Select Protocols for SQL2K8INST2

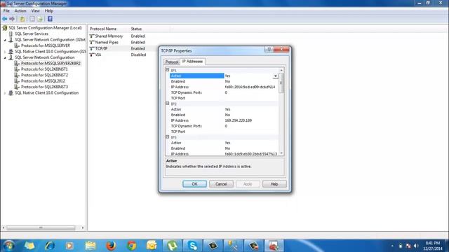44,75
